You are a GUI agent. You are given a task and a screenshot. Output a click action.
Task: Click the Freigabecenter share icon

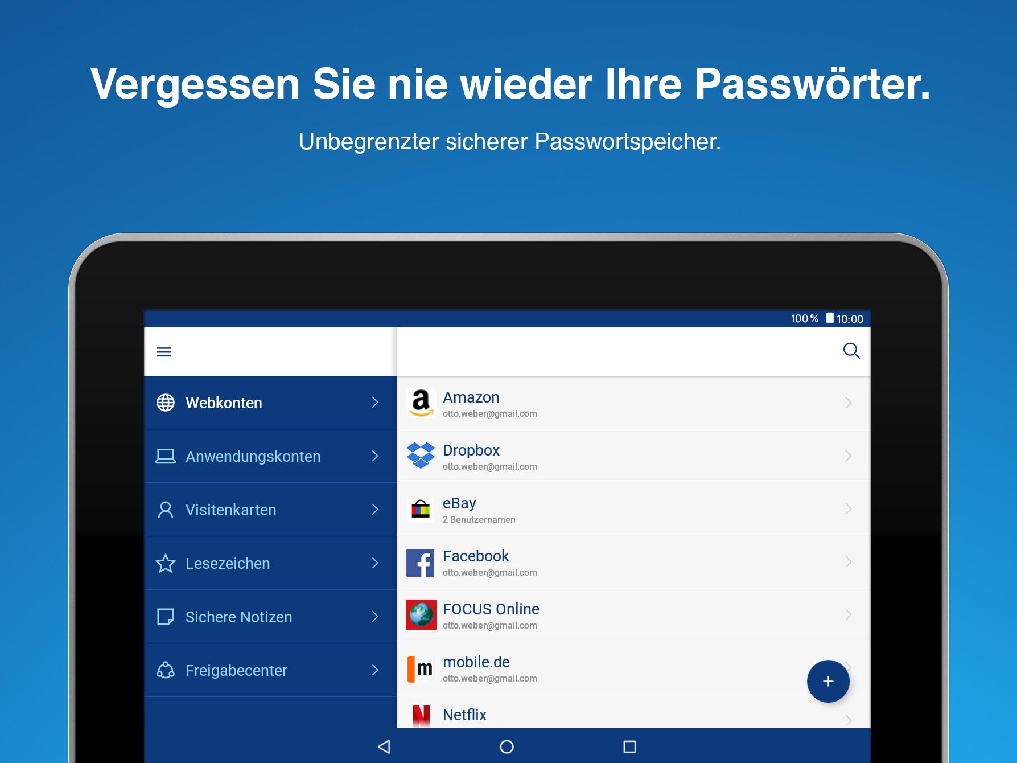(x=166, y=670)
